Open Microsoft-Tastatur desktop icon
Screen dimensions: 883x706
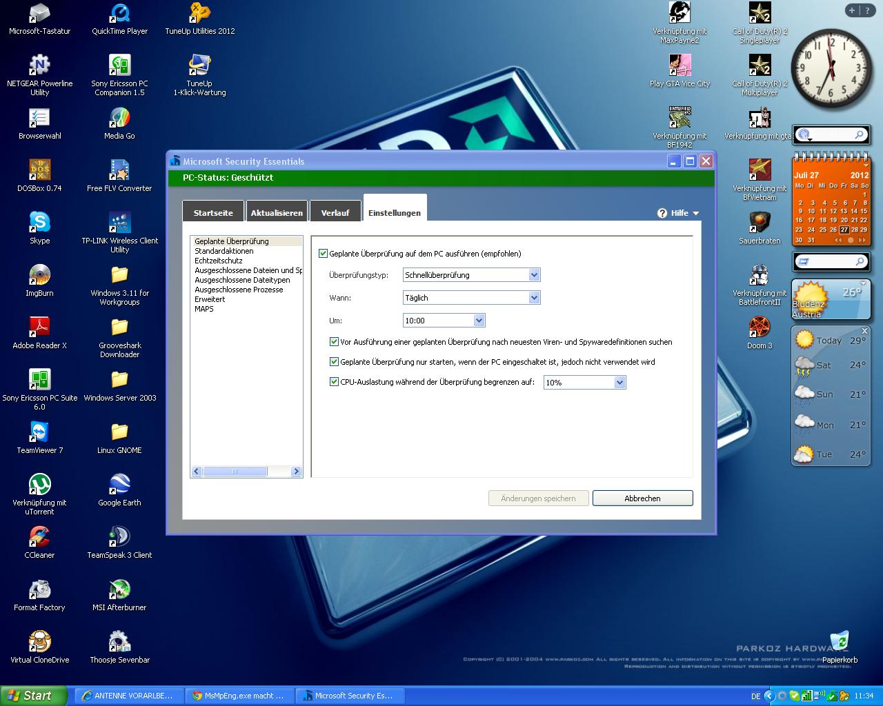39,13
